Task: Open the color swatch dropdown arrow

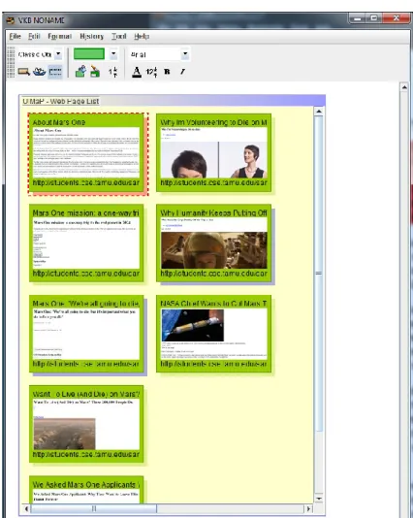Action: click(113, 54)
